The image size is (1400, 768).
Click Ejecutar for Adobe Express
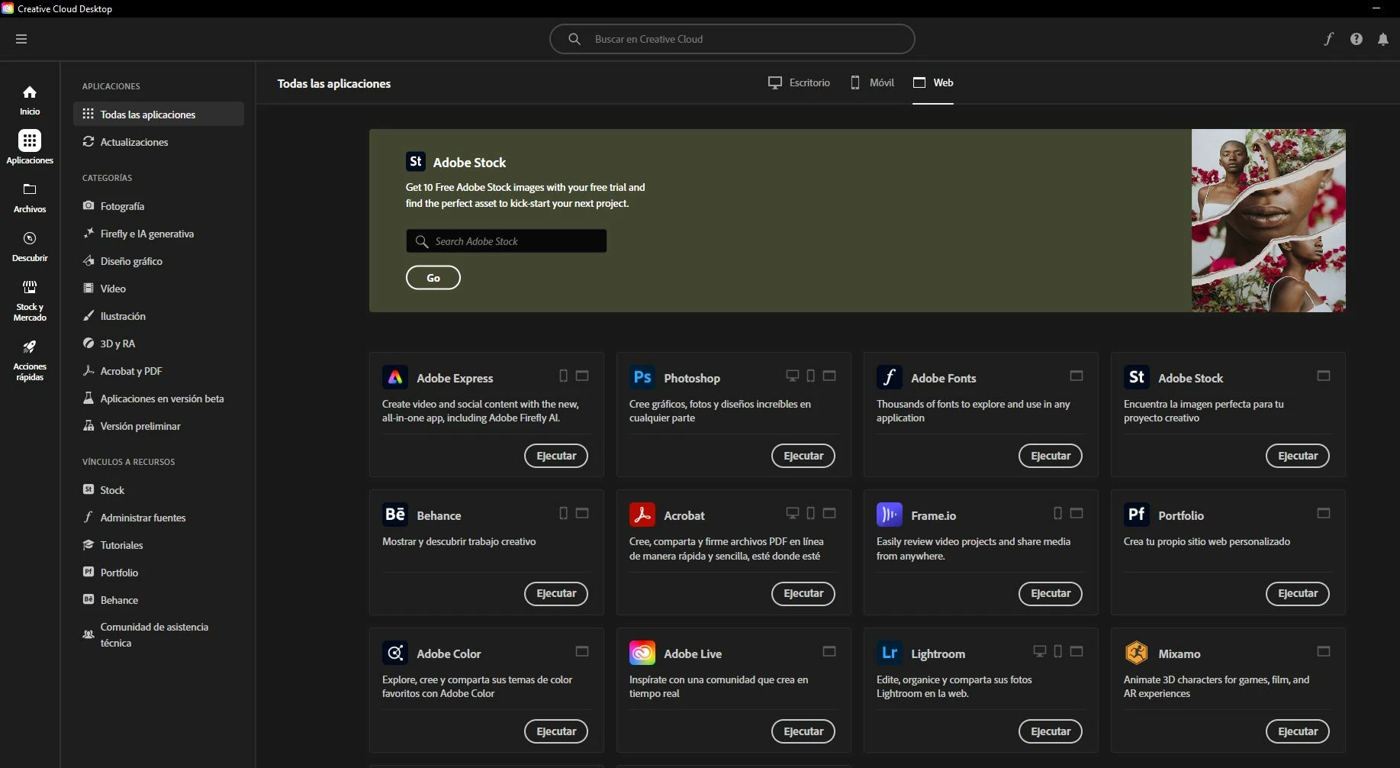coord(556,456)
